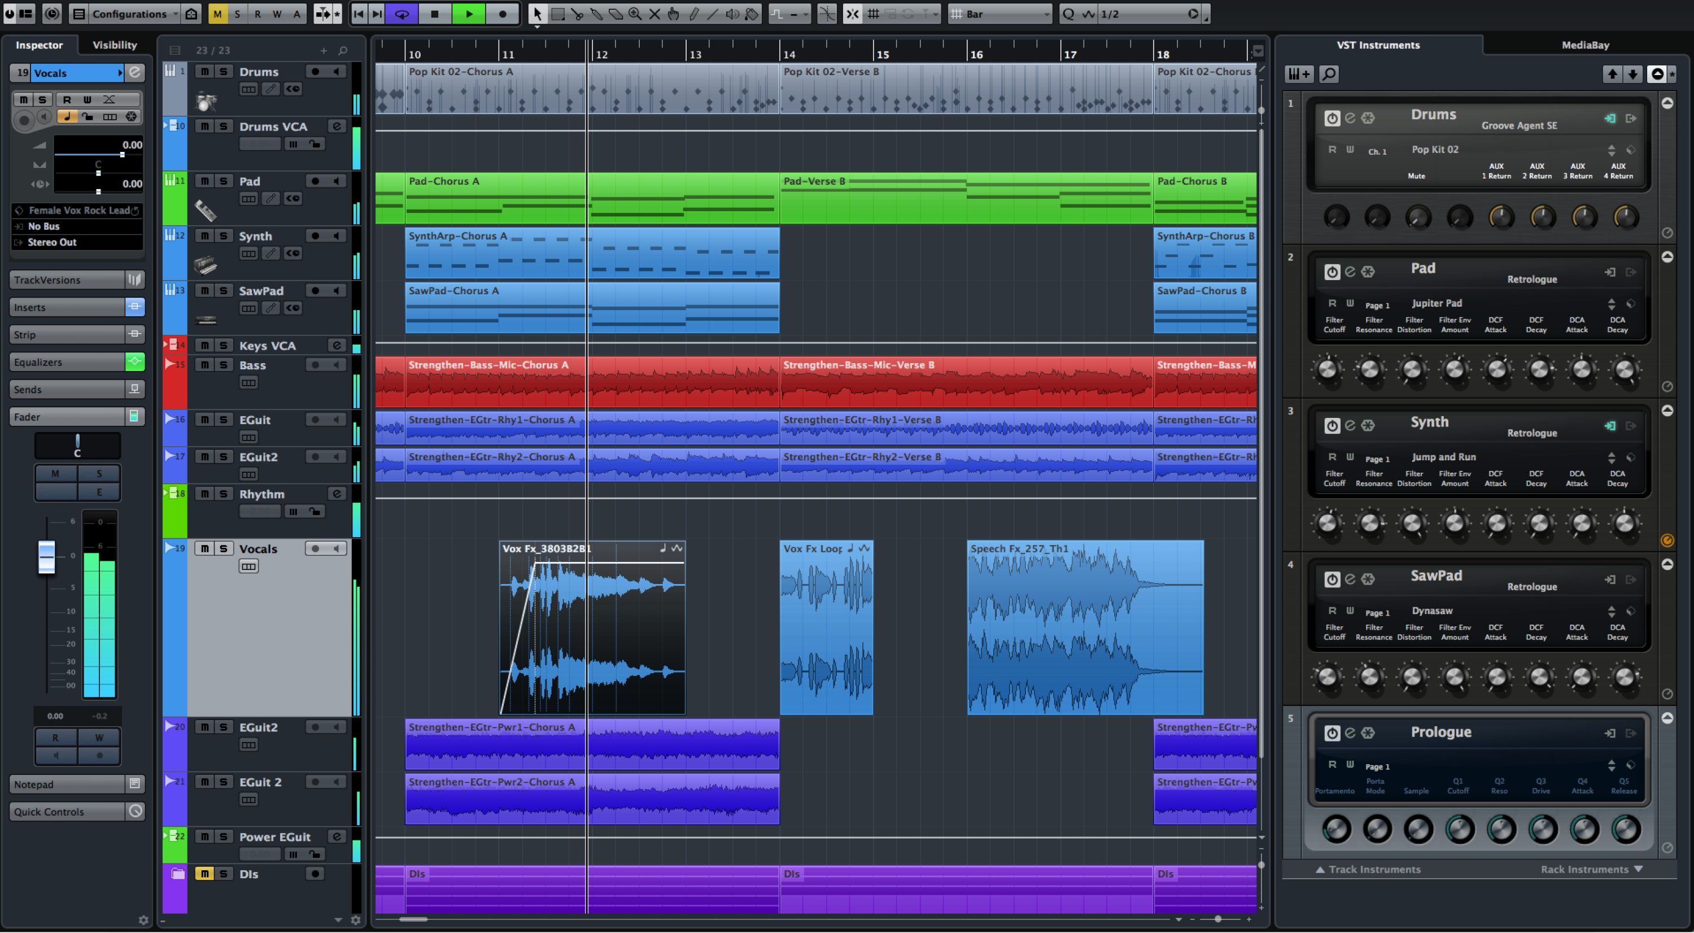
Task: Open the Rack Instruments view
Action: [x=1587, y=869]
